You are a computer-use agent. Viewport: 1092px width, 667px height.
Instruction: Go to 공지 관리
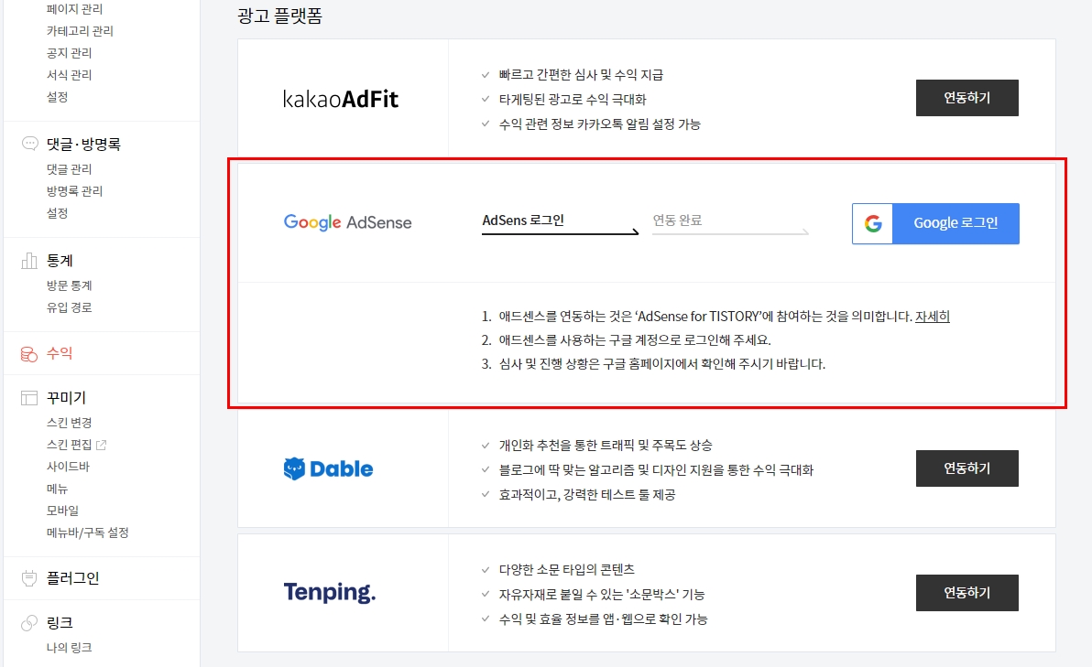pyautogui.click(x=69, y=53)
